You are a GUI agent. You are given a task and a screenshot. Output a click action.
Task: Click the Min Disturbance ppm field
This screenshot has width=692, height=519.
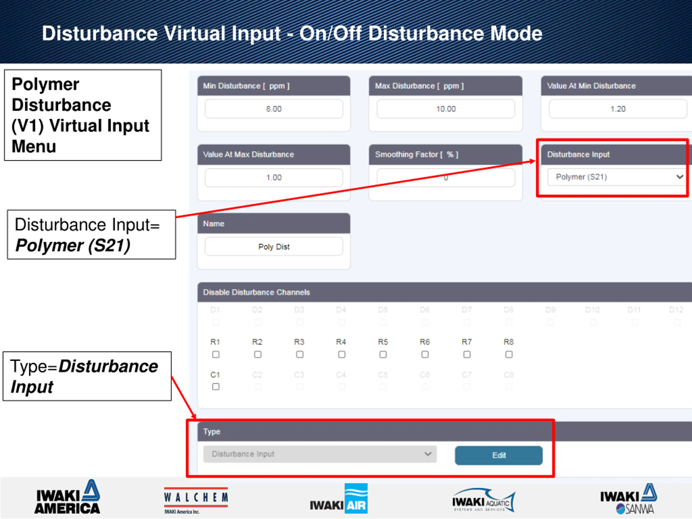tap(274, 109)
